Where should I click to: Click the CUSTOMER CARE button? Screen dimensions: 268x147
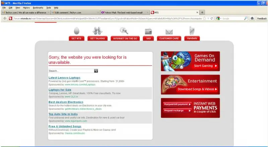[169, 38]
